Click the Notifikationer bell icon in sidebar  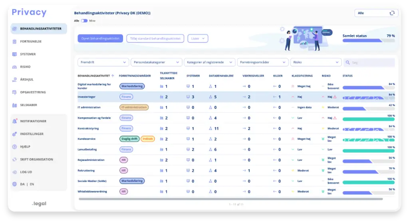[15, 121]
